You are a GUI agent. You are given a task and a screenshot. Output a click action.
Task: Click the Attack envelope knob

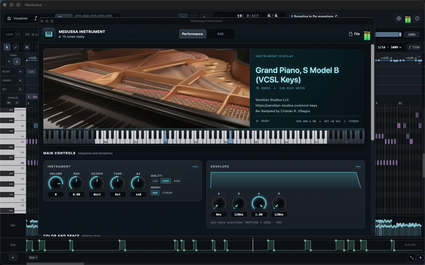point(219,203)
